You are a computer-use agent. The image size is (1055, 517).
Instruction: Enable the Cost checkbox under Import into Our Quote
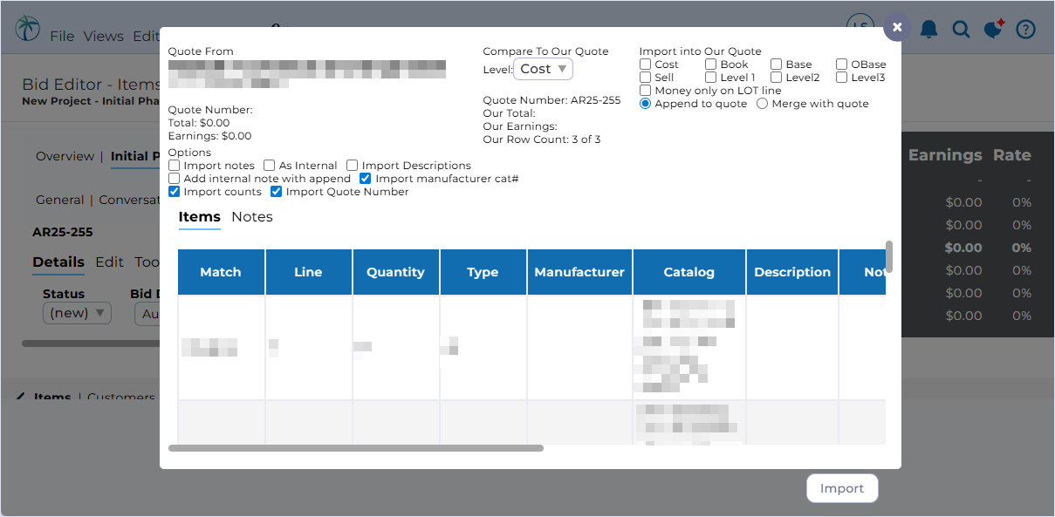pyautogui.click(x=643, y=64)
